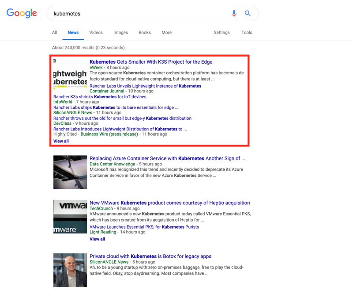Open search Tools

pyautogui.click(x=247, y=32)
